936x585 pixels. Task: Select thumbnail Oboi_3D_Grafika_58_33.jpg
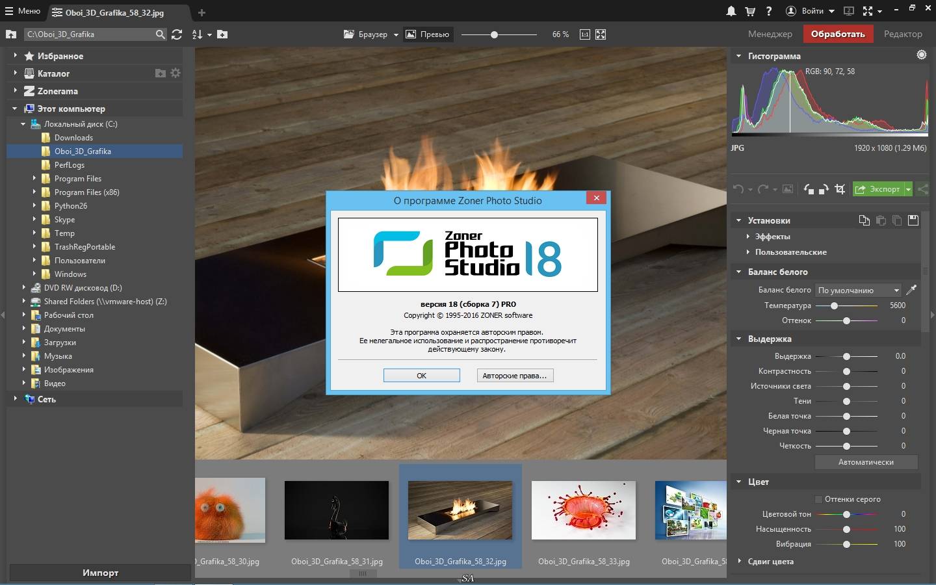[x=584, y=510]
